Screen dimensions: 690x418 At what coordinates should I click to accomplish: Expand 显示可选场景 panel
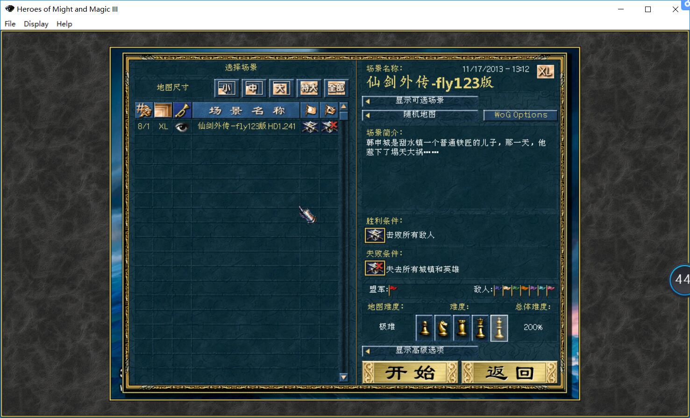(420, 101)
